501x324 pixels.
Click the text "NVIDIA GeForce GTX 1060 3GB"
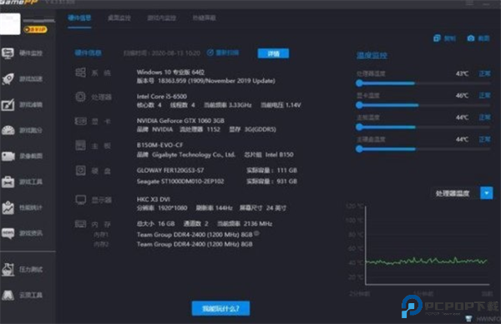[x=180, y=121]
